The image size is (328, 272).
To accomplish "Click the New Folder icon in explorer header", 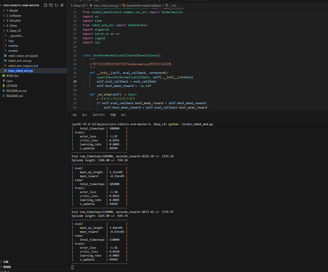I will click(51, 5).
